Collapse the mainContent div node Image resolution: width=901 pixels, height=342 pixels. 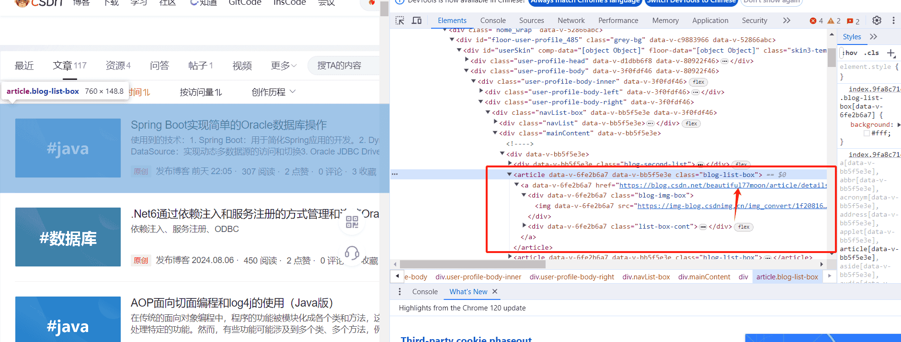pyautogui.click(x=495, y=133)
